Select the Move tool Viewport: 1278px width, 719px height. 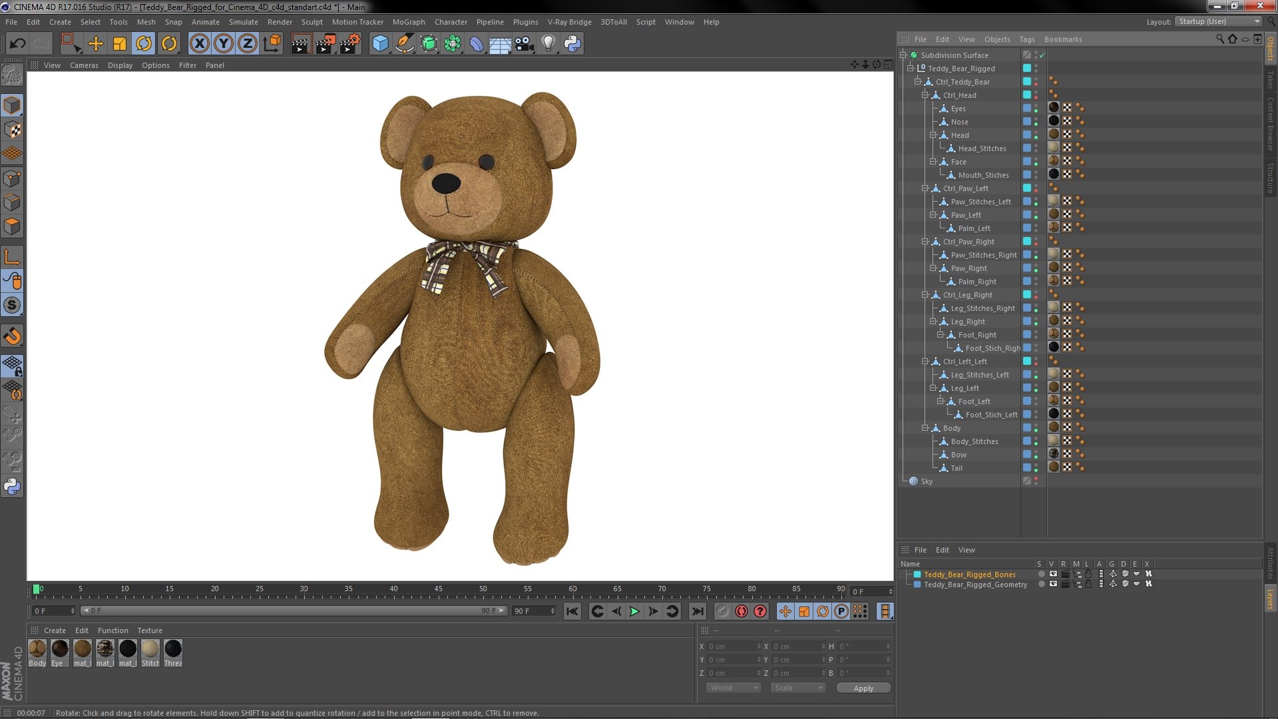tap(96, 44)
